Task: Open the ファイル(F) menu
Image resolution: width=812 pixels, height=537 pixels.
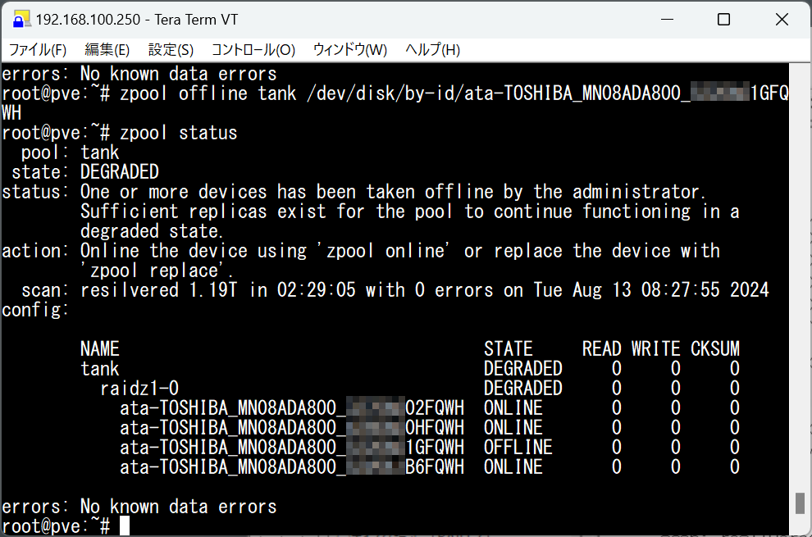Action: 38,50
